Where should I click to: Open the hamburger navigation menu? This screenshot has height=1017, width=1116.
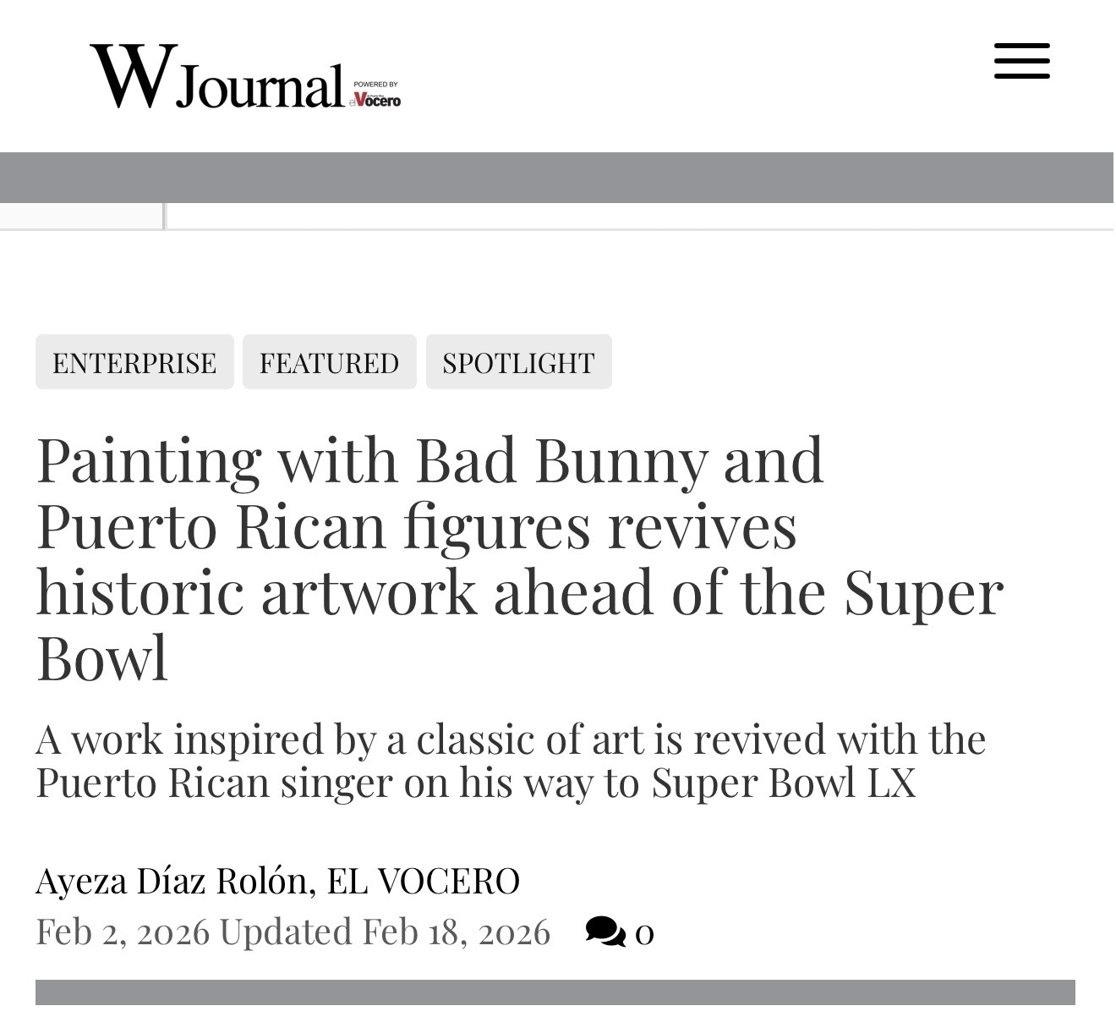pyautogui.click(x=1021, y=61)
